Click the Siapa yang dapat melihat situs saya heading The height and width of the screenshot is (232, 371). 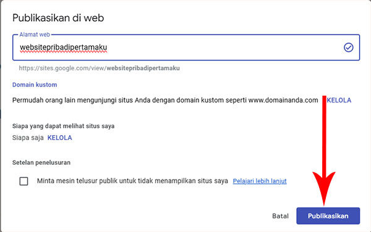pos(64,126)
